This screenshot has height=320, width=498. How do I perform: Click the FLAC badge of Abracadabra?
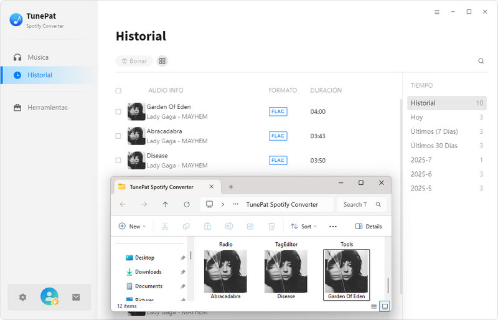pos(278,136)
